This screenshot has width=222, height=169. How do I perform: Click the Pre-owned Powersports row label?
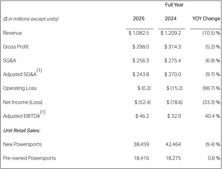click(29, 158)
